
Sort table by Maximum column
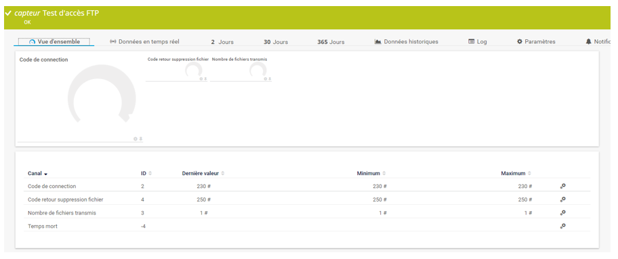(516, 173)
